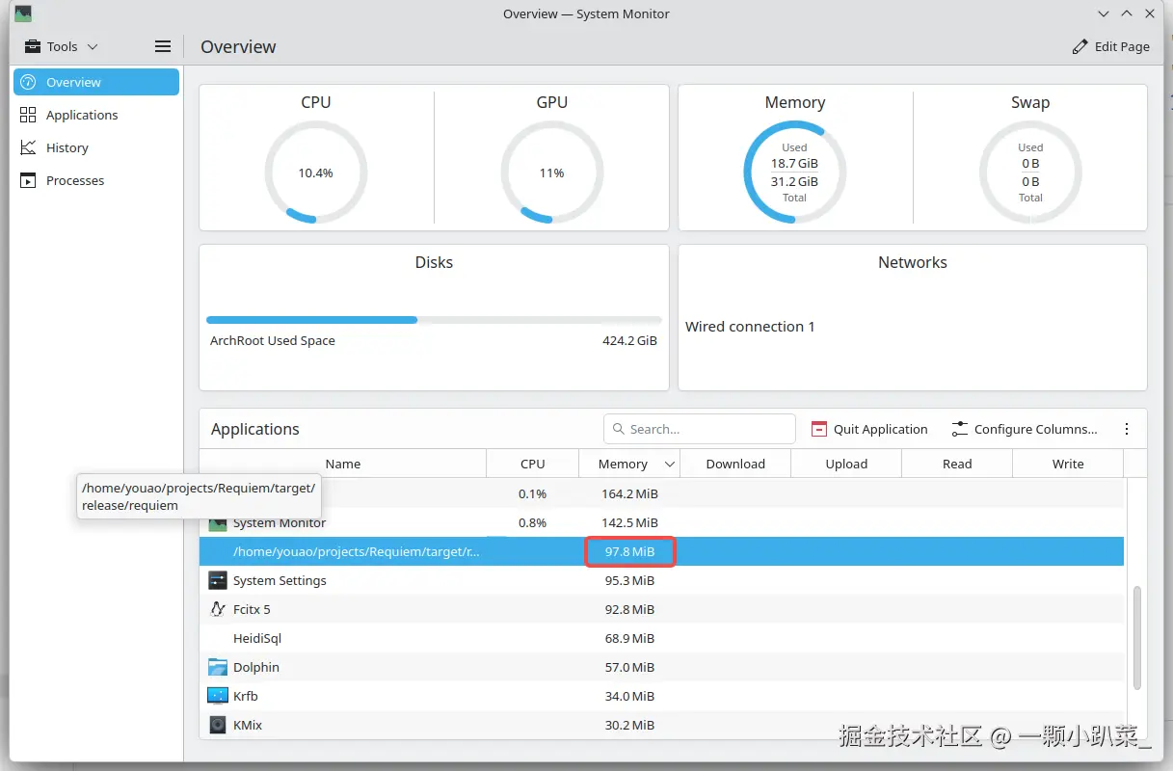1173x771 pixels.
Task: Click the 424.2 GiB disk value
Action: [629, 341]
